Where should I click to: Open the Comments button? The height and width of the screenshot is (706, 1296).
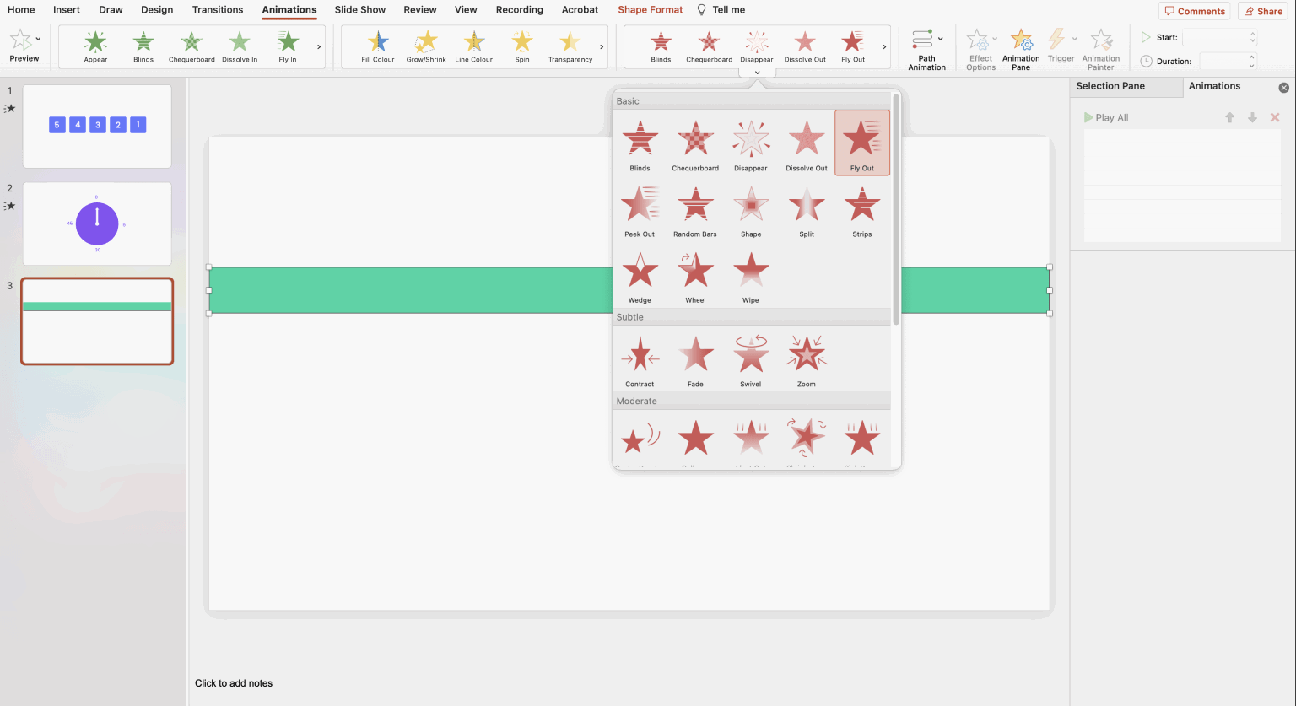(x=1195, y=11)
